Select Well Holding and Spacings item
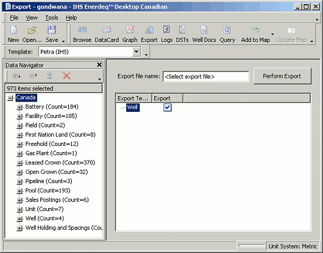The width and height of the screenshot is (323, 253). pos(63,227)
